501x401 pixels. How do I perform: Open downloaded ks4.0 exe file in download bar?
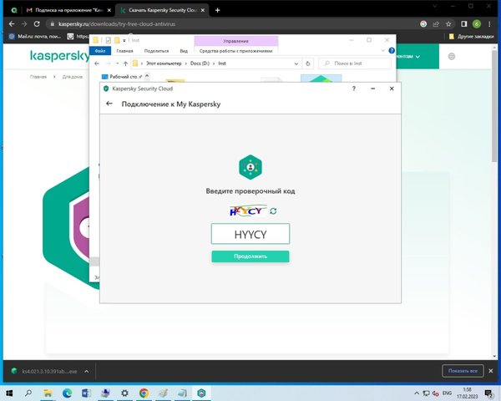[x=45, y=371]
